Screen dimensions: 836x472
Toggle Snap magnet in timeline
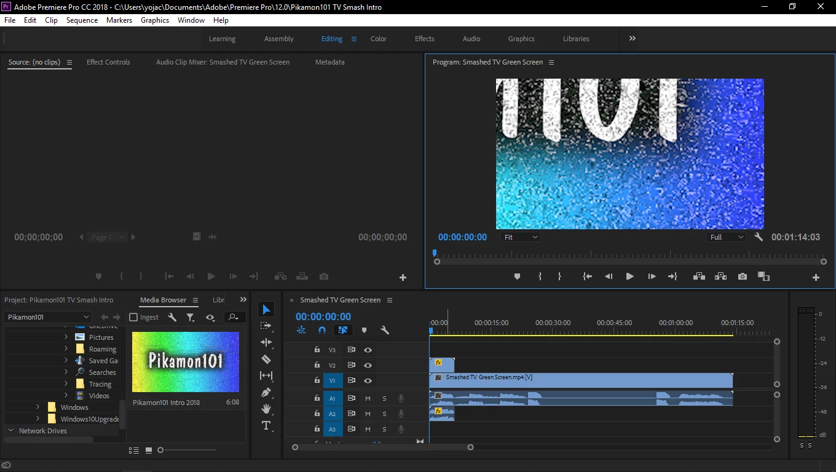[x=322, y=330]
